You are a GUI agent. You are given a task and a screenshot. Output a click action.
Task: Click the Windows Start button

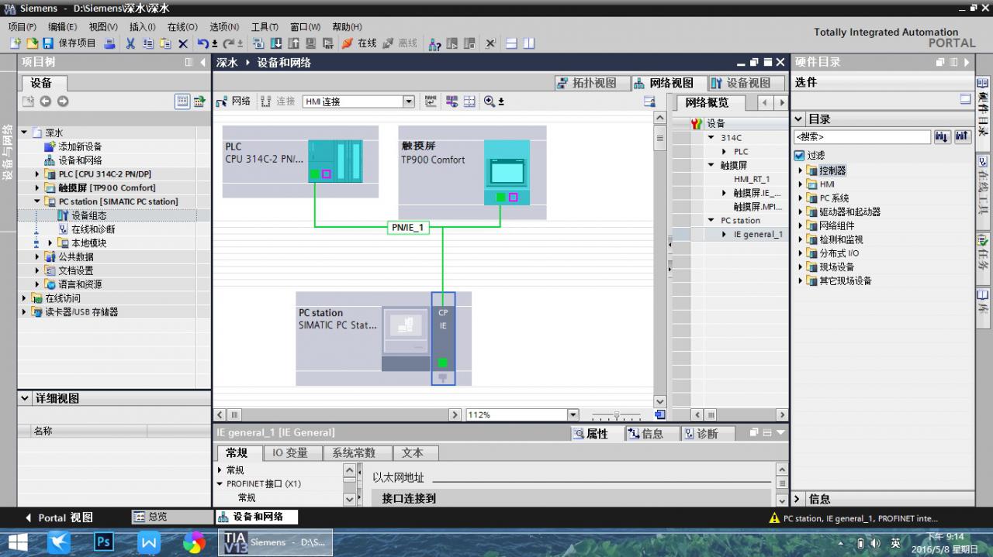click(x=16, y=542)
